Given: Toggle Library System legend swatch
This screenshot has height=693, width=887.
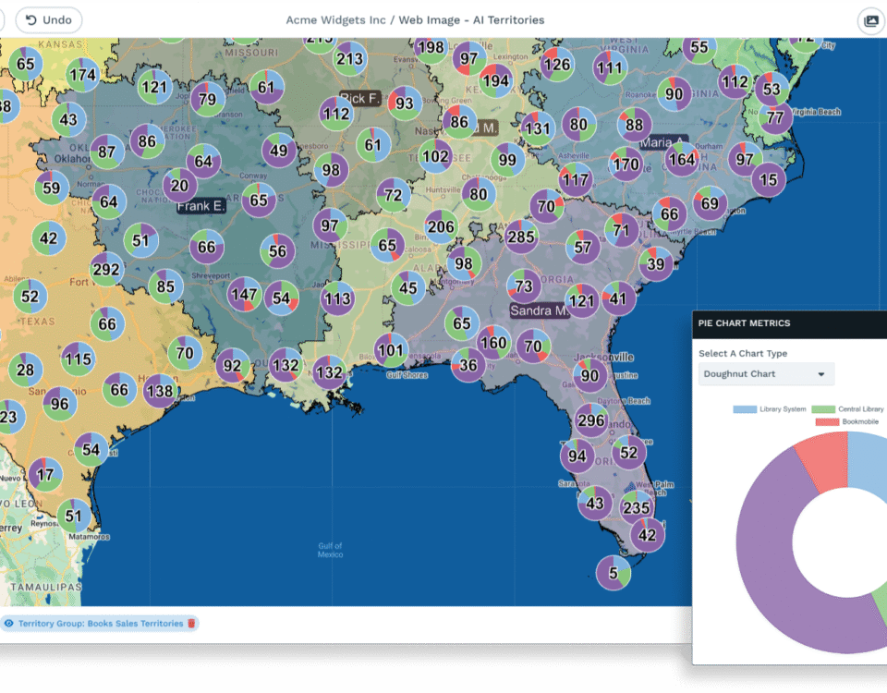Looking at the screenshot, I should click(x=745, y=409).
